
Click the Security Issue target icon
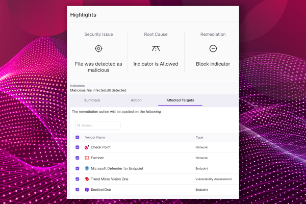pos(98,48)
